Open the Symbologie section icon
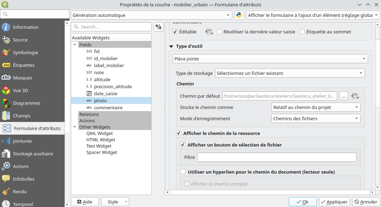The width and height of the screenshot is (381, 207). pyautogui.click(x=6, y=52)
